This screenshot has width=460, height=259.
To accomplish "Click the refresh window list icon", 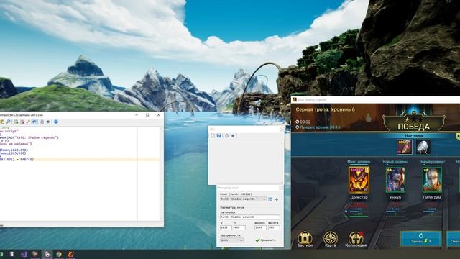I will click(270, 199).
